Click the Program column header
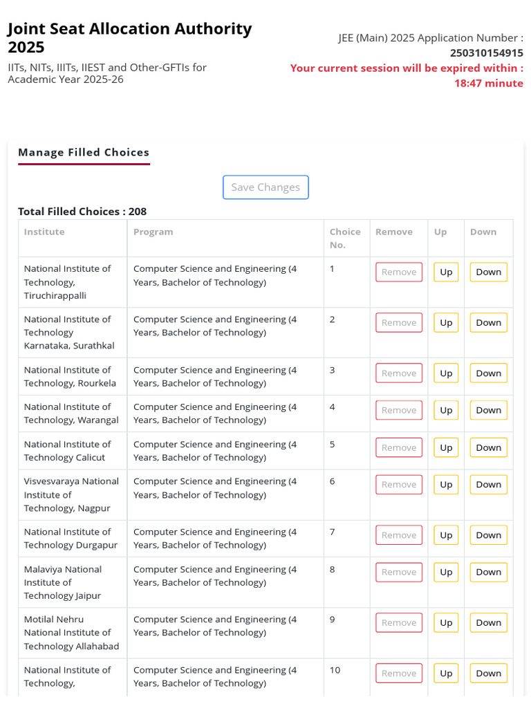The width and height of the screenshot is (531, 708). (x=153, y=232)
